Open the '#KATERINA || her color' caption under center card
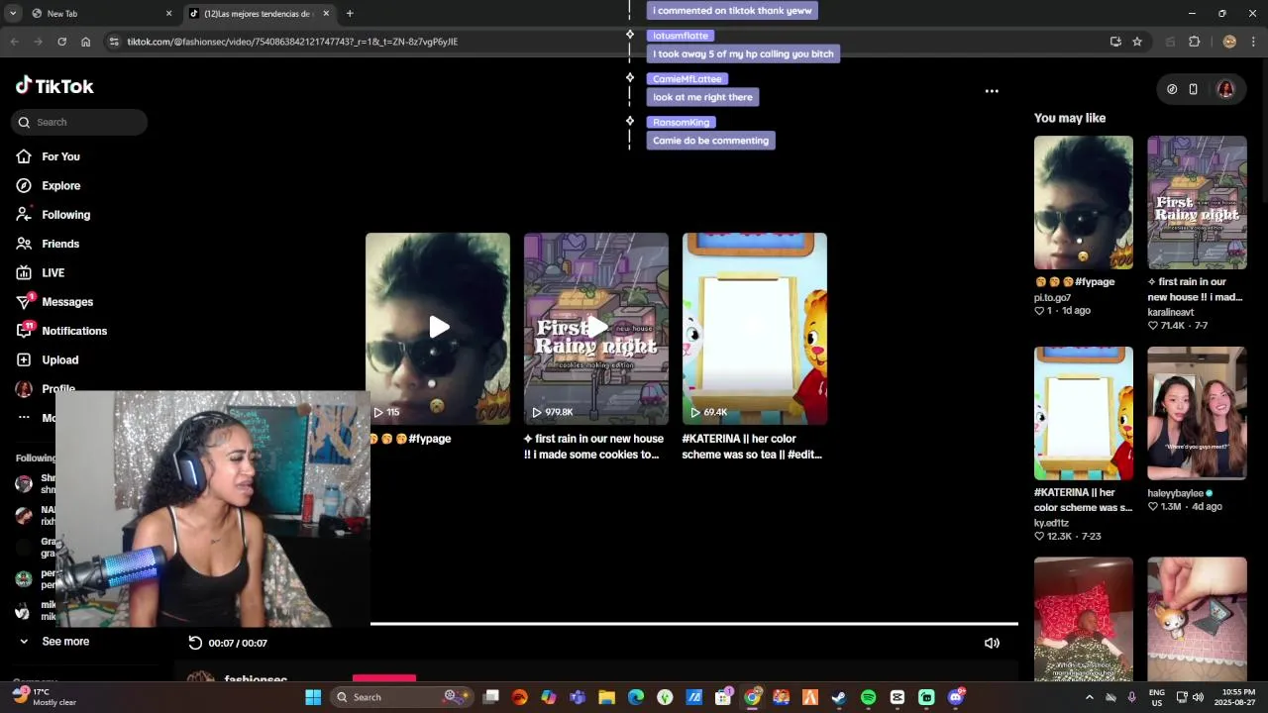Image resolution: width=1268 pixels, height=713 pixels. (752, 447)
